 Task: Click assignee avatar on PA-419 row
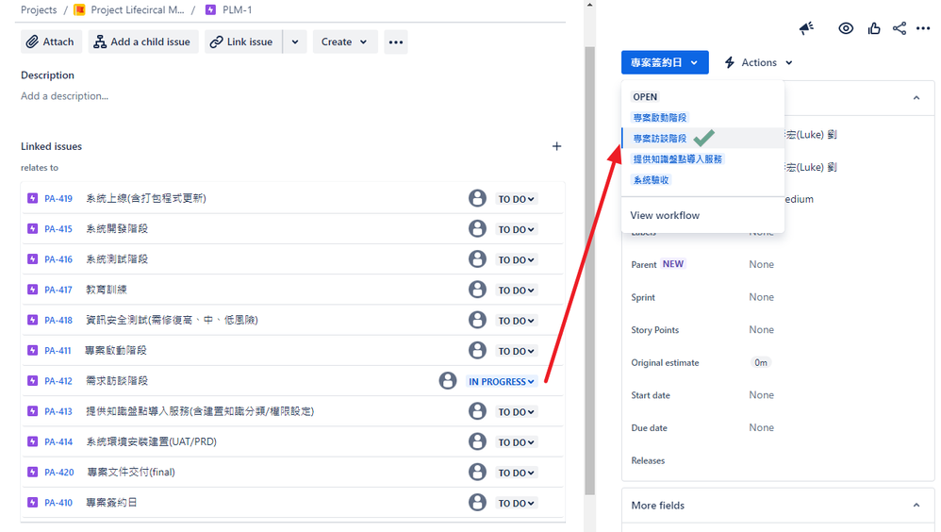(477, 198)
